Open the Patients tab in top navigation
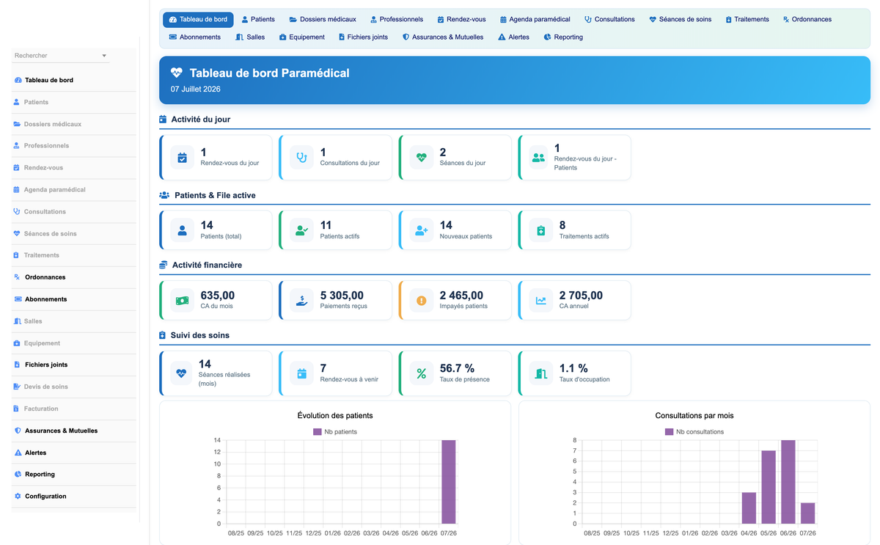This screenshot has width=880, height=545. [258, 19]
